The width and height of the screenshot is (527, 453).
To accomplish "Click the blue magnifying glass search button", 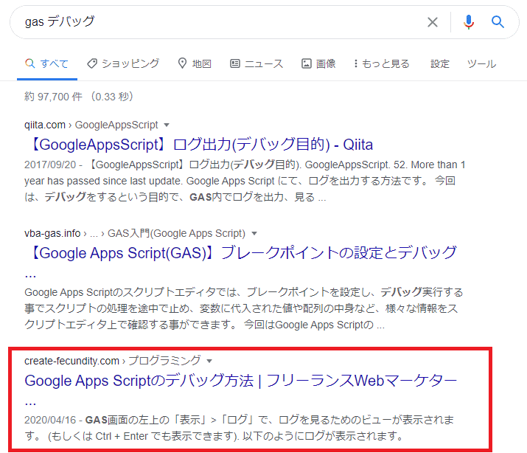I will tap(498, 22).
